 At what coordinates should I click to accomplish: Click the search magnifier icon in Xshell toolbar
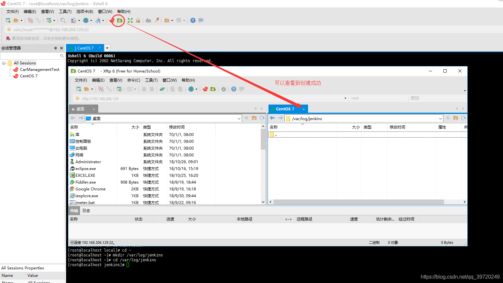(x=63, y=20)
